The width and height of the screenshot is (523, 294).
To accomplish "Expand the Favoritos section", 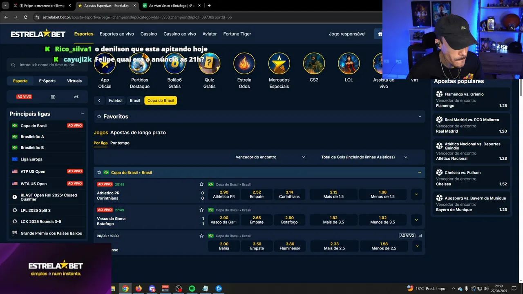I will click(420, 117).
